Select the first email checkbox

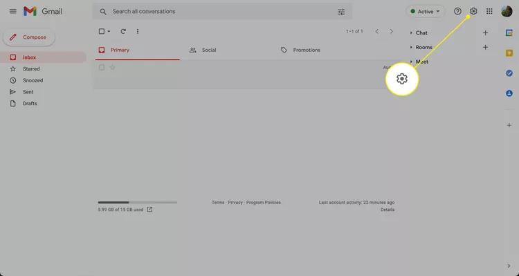pyautogui.click(x=102, y=68)
